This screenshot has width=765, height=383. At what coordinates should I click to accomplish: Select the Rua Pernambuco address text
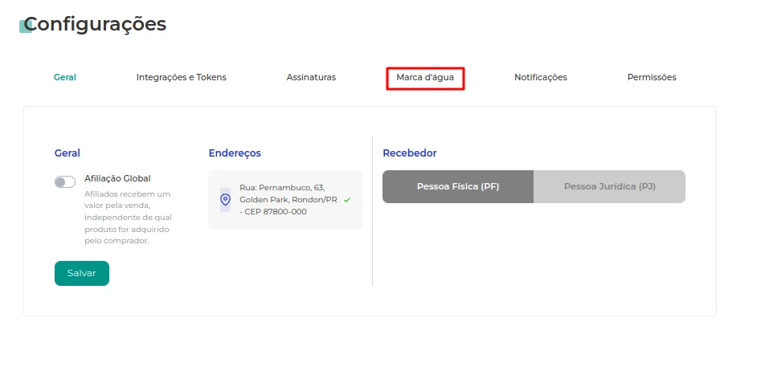(288, 200)
